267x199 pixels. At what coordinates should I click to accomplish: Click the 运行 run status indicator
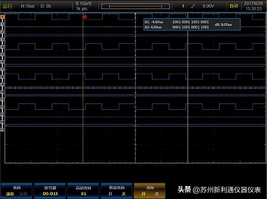(7, 6)
